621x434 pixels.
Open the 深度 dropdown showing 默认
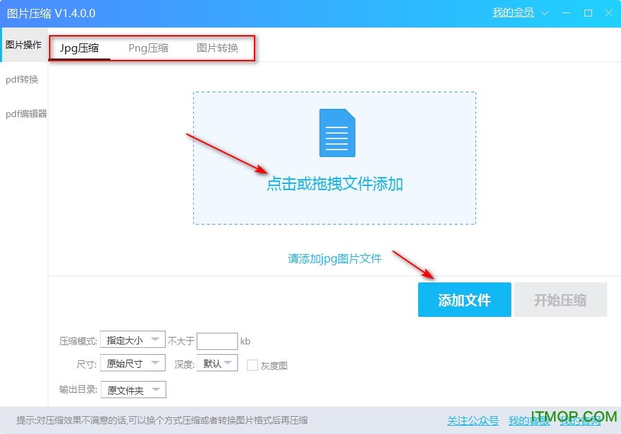pyautogui.click(x=217, y=363)
